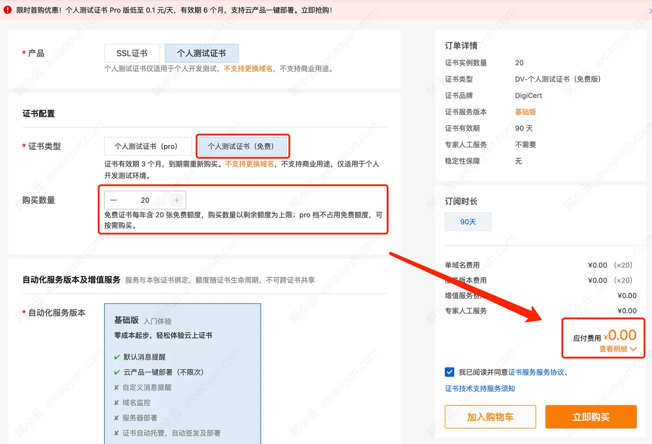
Task: Click the 订阅时长 heading
Action: click(461, 201)
